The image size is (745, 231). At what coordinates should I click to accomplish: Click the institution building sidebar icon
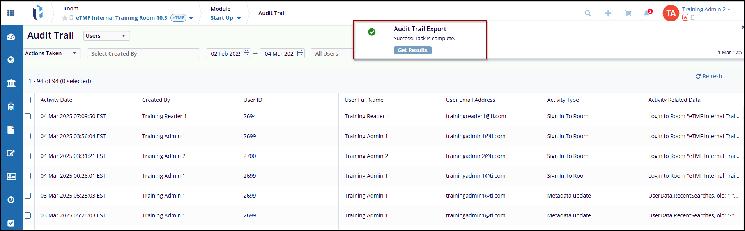point(11,83)
